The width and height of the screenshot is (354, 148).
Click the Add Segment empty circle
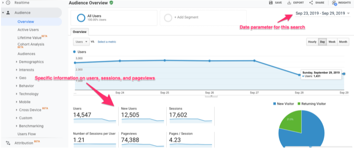point(168,18)
